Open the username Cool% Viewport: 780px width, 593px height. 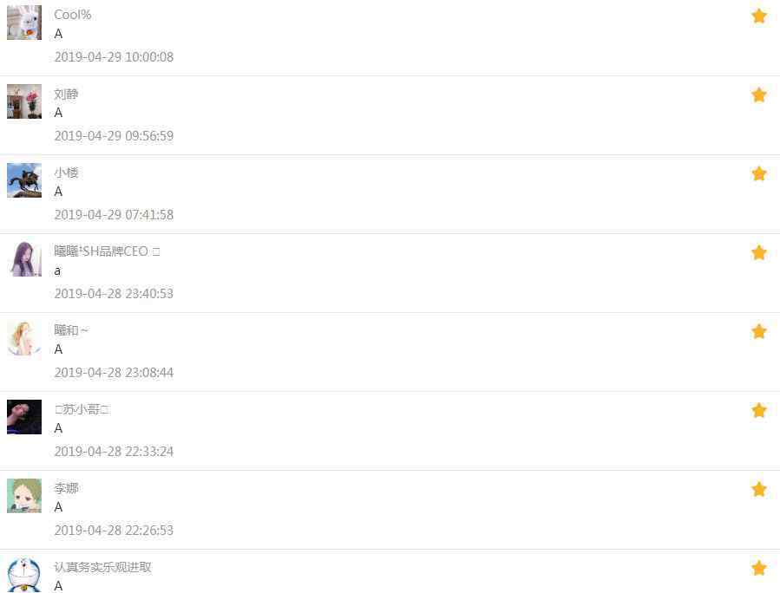(73, 15)
